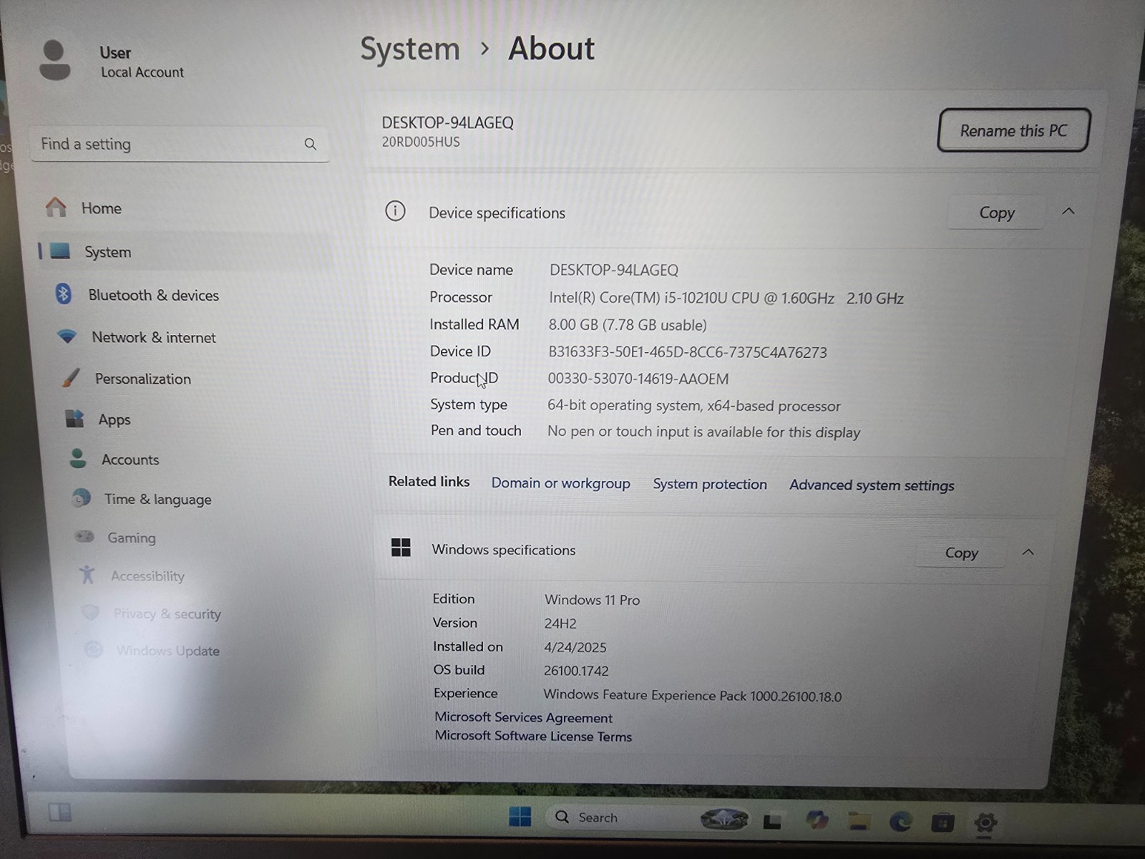Select the model text 20RD005HUS
Screen dimensions: 1145x859
tap(421, 142)
